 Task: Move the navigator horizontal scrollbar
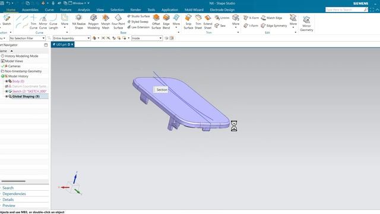click(x=13, y=181)
